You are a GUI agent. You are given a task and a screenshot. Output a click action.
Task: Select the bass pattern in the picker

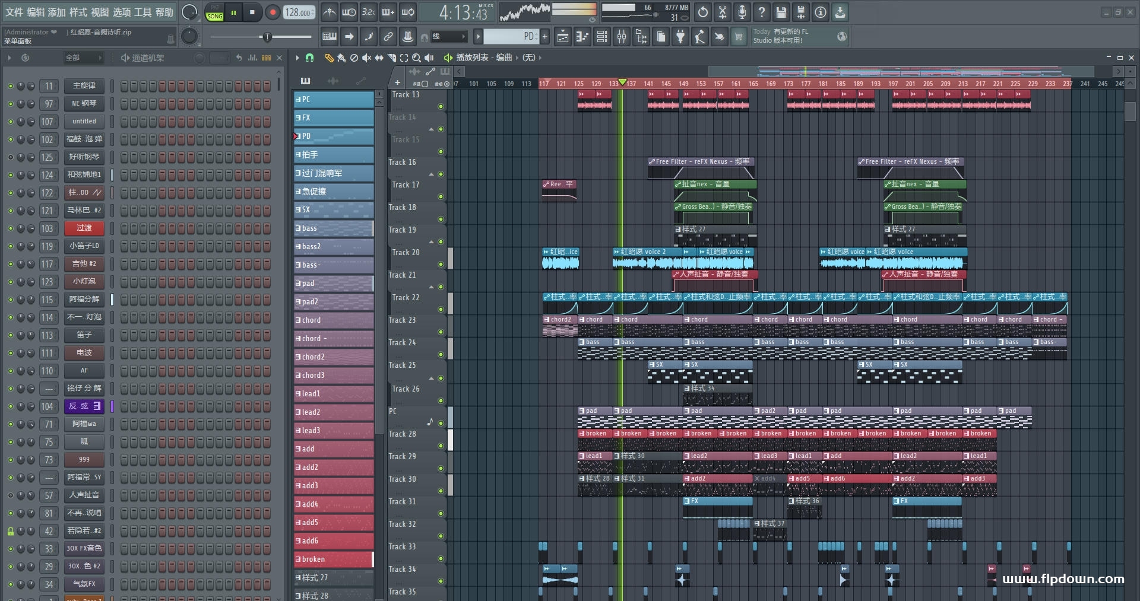(333, 228)
